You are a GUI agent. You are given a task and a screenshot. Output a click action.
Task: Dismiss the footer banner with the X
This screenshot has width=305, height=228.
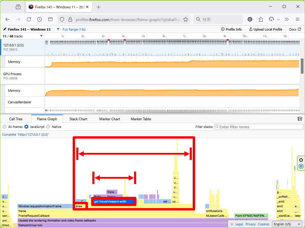click(x=232, y=224)
